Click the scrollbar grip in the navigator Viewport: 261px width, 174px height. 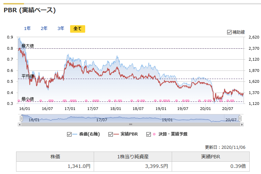coord(130,124)
